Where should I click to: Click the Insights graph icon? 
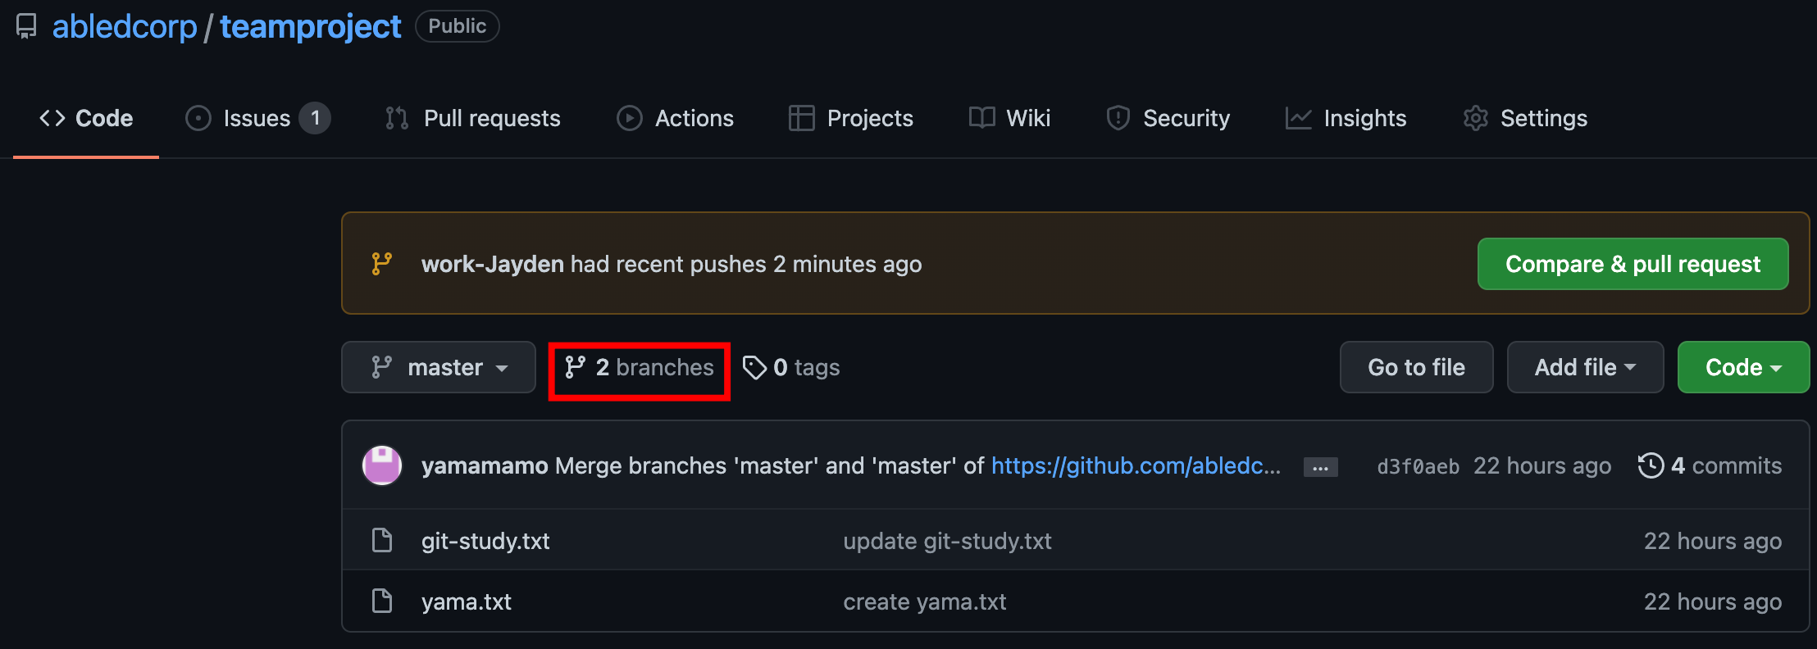(x=1299, y=118)
